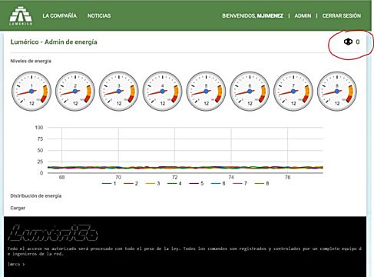Click the 68 label on chart x-axis
The image size is (374, 277).
pos(61,177)
